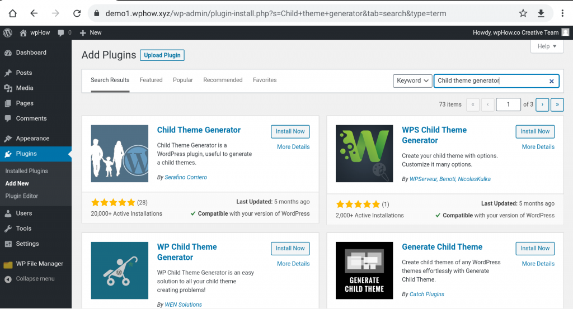The height and width of the screenshot is (309, 573).
Task: Click the user avatar in admin bar
Action: click(565, 32)
